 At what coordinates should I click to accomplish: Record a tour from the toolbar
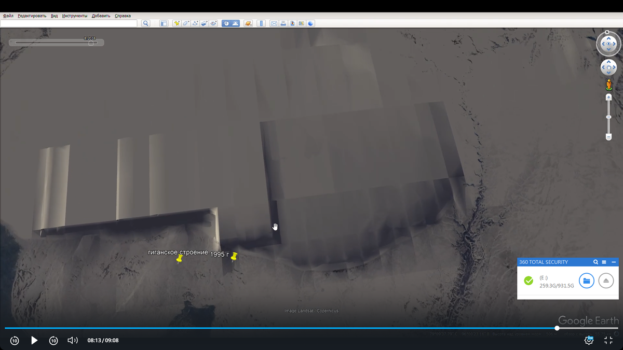coord(213,23)
